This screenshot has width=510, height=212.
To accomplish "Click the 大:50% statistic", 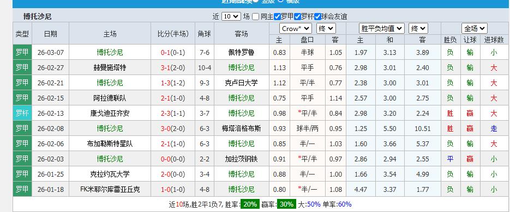I will [x=309, y=204].
